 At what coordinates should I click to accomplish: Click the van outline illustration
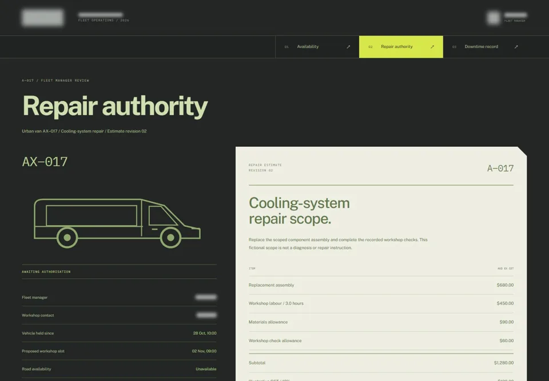(117, 223)
